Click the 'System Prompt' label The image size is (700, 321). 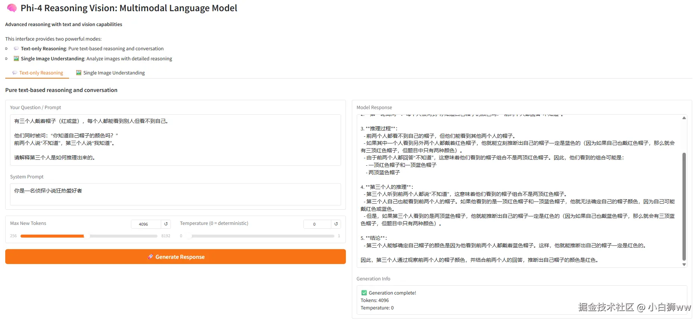[27, 177]
